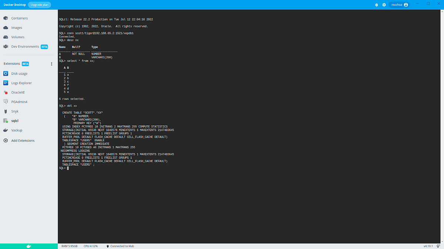Open the bug report icon in the title bar
Image resolution: width=444 pixels, height=249 pixels.
[377, 4]
